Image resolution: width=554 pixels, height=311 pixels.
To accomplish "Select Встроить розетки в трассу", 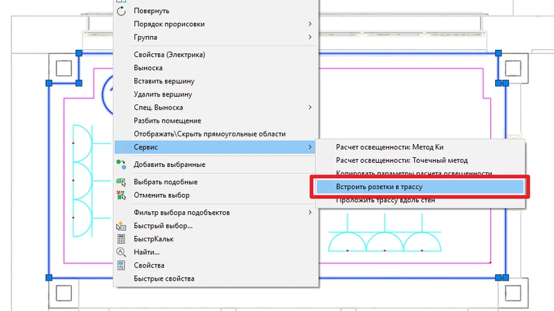I will point(379,187).
